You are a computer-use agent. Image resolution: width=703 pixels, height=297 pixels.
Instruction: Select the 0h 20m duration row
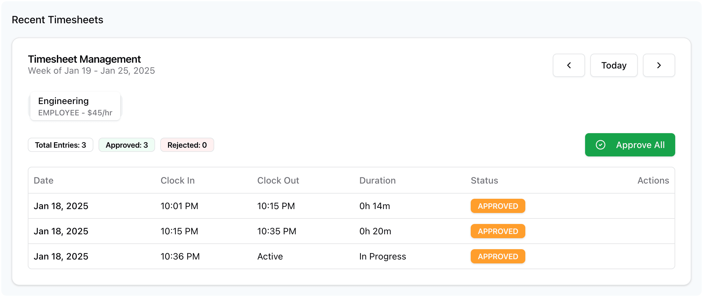coord(351,231)
